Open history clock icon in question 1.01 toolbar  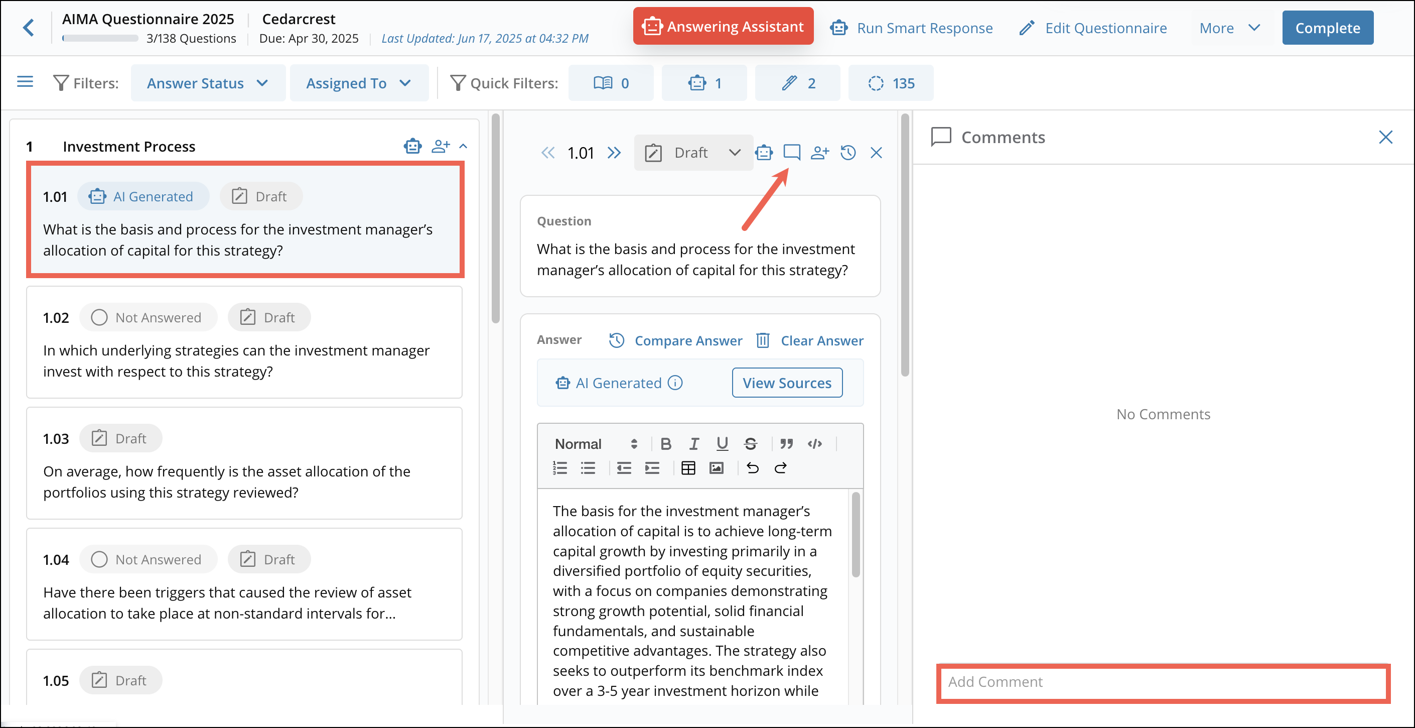point(848,152)
